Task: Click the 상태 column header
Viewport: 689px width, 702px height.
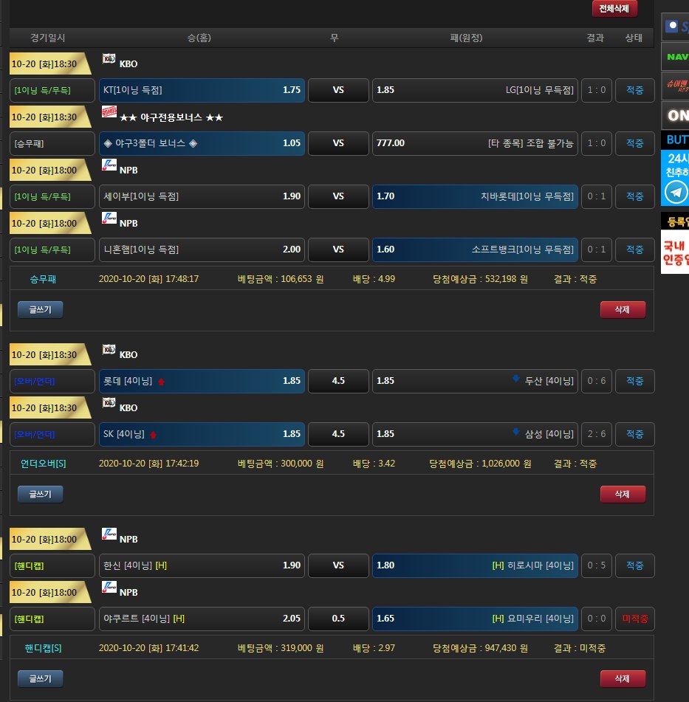Action: point(634,38)
